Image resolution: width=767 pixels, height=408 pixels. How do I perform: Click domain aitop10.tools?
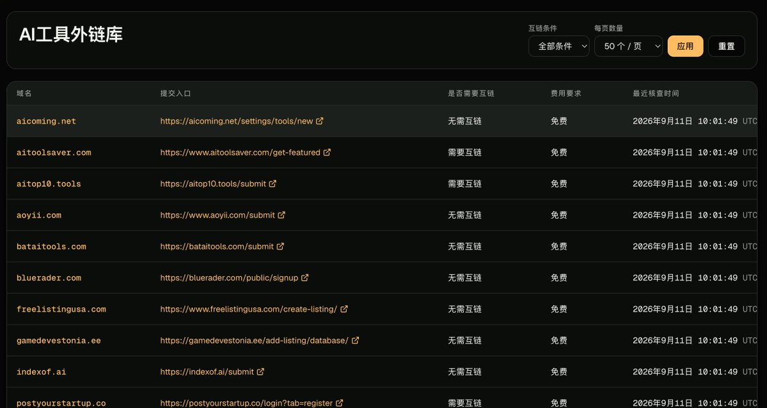tap(49, 184)
